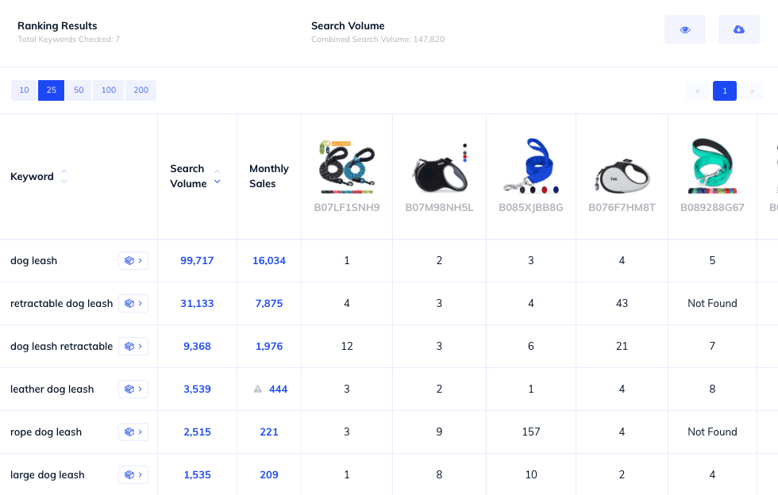Click the 16,034 monthly sales link
Screen dimensions: 778x495
pyautogui.click(x=269, y=260)
